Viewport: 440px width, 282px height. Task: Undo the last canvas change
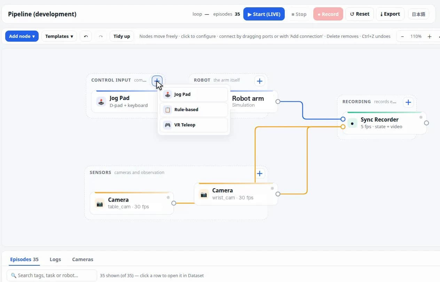coord(86,36)
